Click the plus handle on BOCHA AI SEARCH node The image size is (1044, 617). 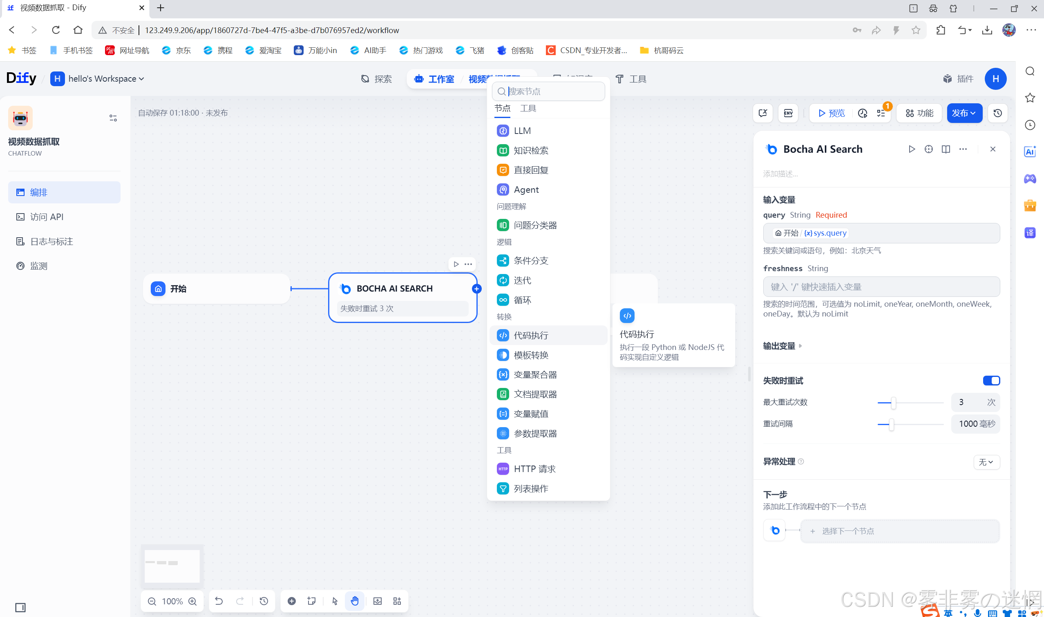[477, 289]
